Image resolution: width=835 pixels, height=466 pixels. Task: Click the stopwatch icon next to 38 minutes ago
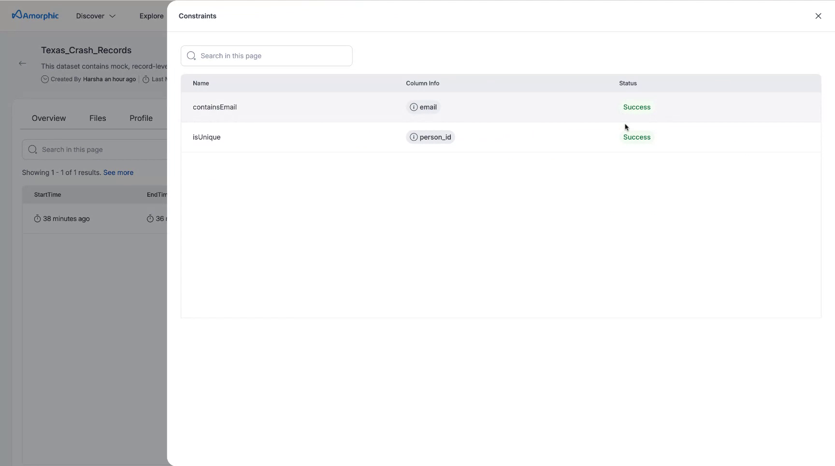click(38, 218)
